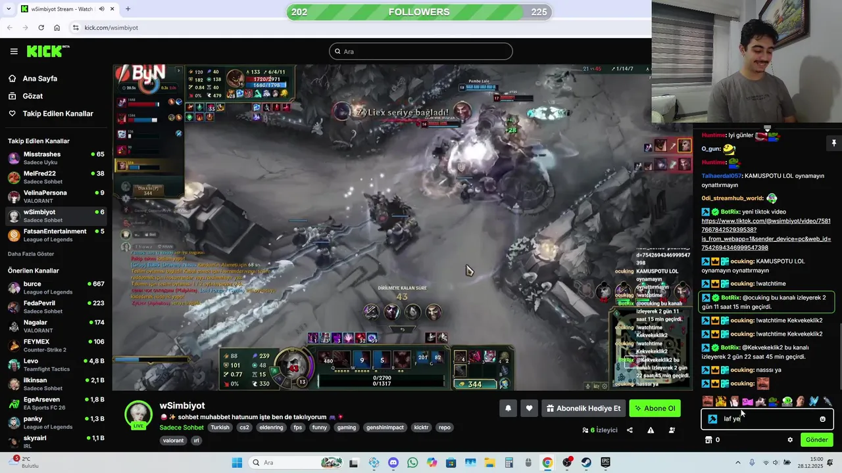Select wSimbiyot in followed channels
Viewport: 842px width, 473px height.
[56, 216]
